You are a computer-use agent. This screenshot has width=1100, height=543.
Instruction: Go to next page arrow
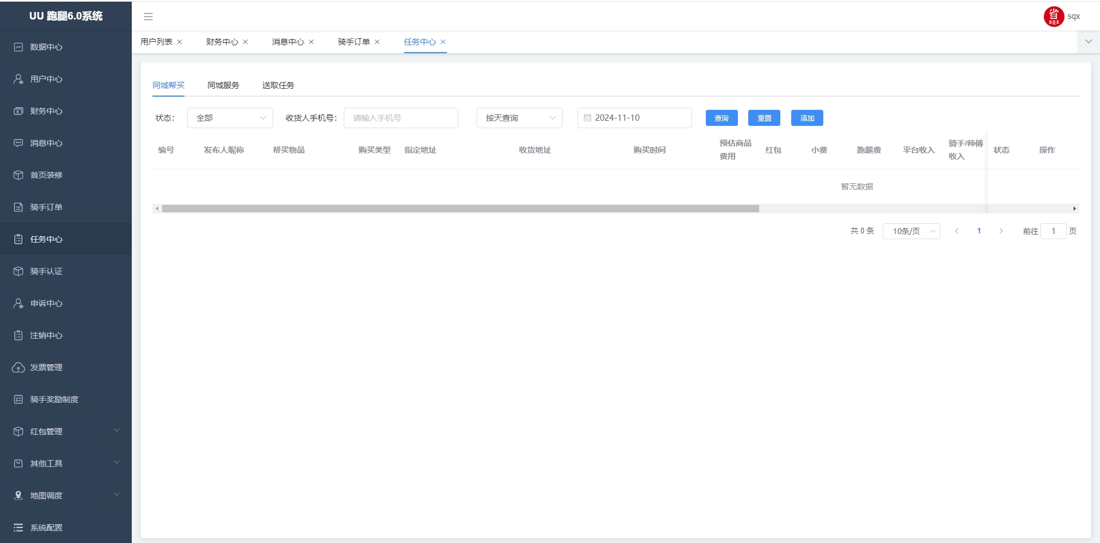click(x=1001, y=231)
